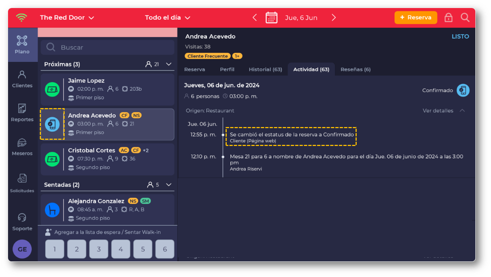Switch to the Perfil tab

tap(227, 70)
